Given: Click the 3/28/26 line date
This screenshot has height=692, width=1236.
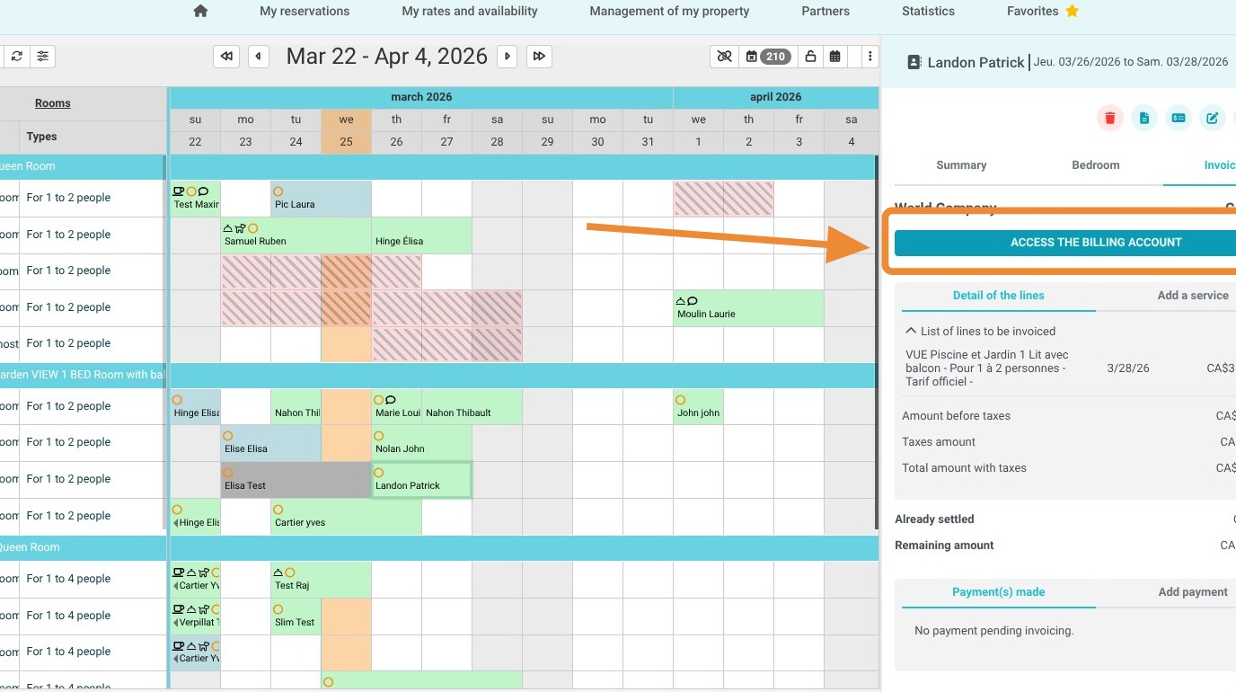Looking at the screenshot, I should click(1128, 368).
